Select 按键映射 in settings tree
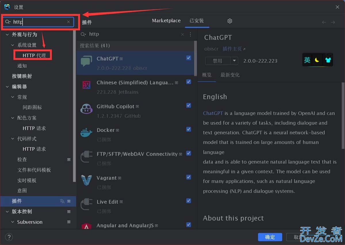Screen dimensions: 345x245 [x=22, y=76]
